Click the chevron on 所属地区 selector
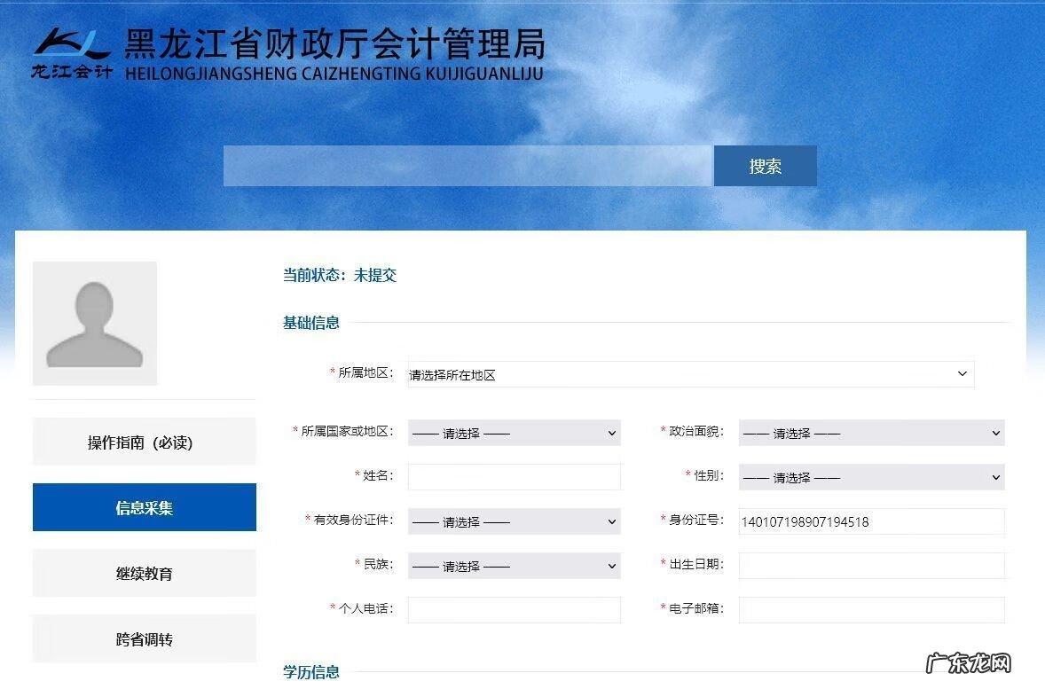 962,373
